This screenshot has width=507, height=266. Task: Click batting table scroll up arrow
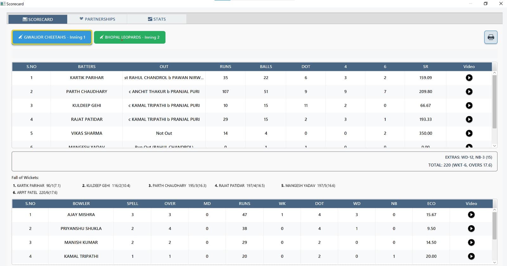(x=494, y=73)
